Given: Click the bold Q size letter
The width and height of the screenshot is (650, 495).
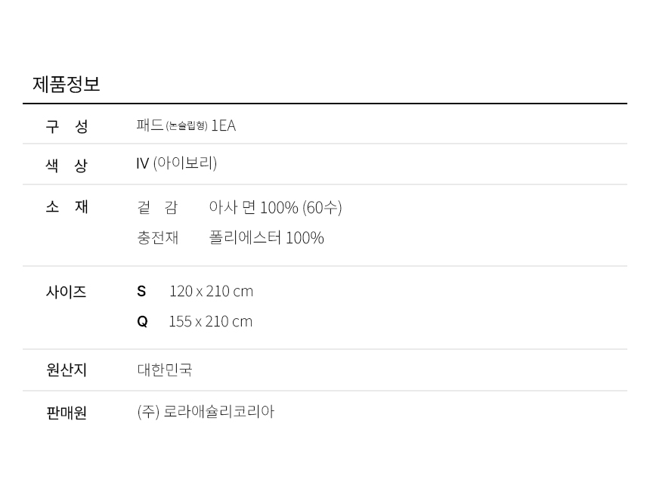Looking at the screenshot, I should pos(142,322).
